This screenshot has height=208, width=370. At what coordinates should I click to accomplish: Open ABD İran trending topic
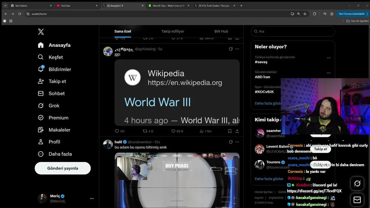point(262,77)
